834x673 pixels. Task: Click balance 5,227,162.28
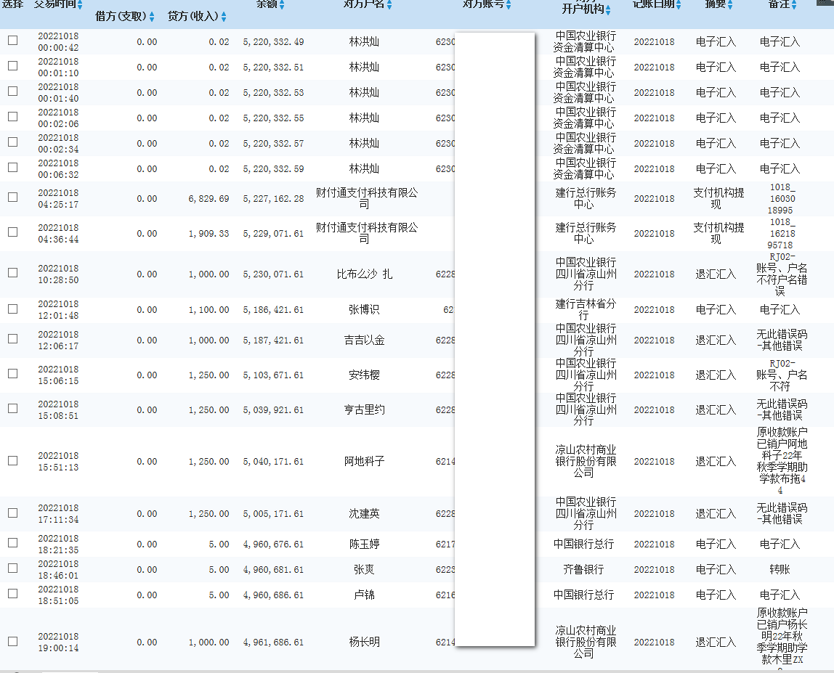tap(273, 199)
